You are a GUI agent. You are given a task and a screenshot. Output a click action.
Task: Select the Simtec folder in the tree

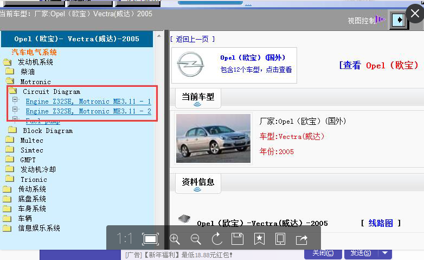[x=31, y=150]
